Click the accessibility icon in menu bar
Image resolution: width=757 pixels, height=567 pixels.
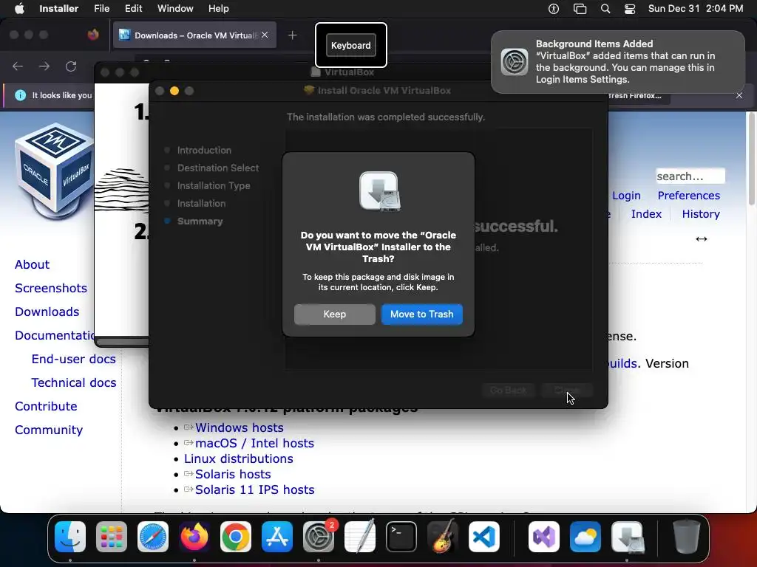pos(554,8)
